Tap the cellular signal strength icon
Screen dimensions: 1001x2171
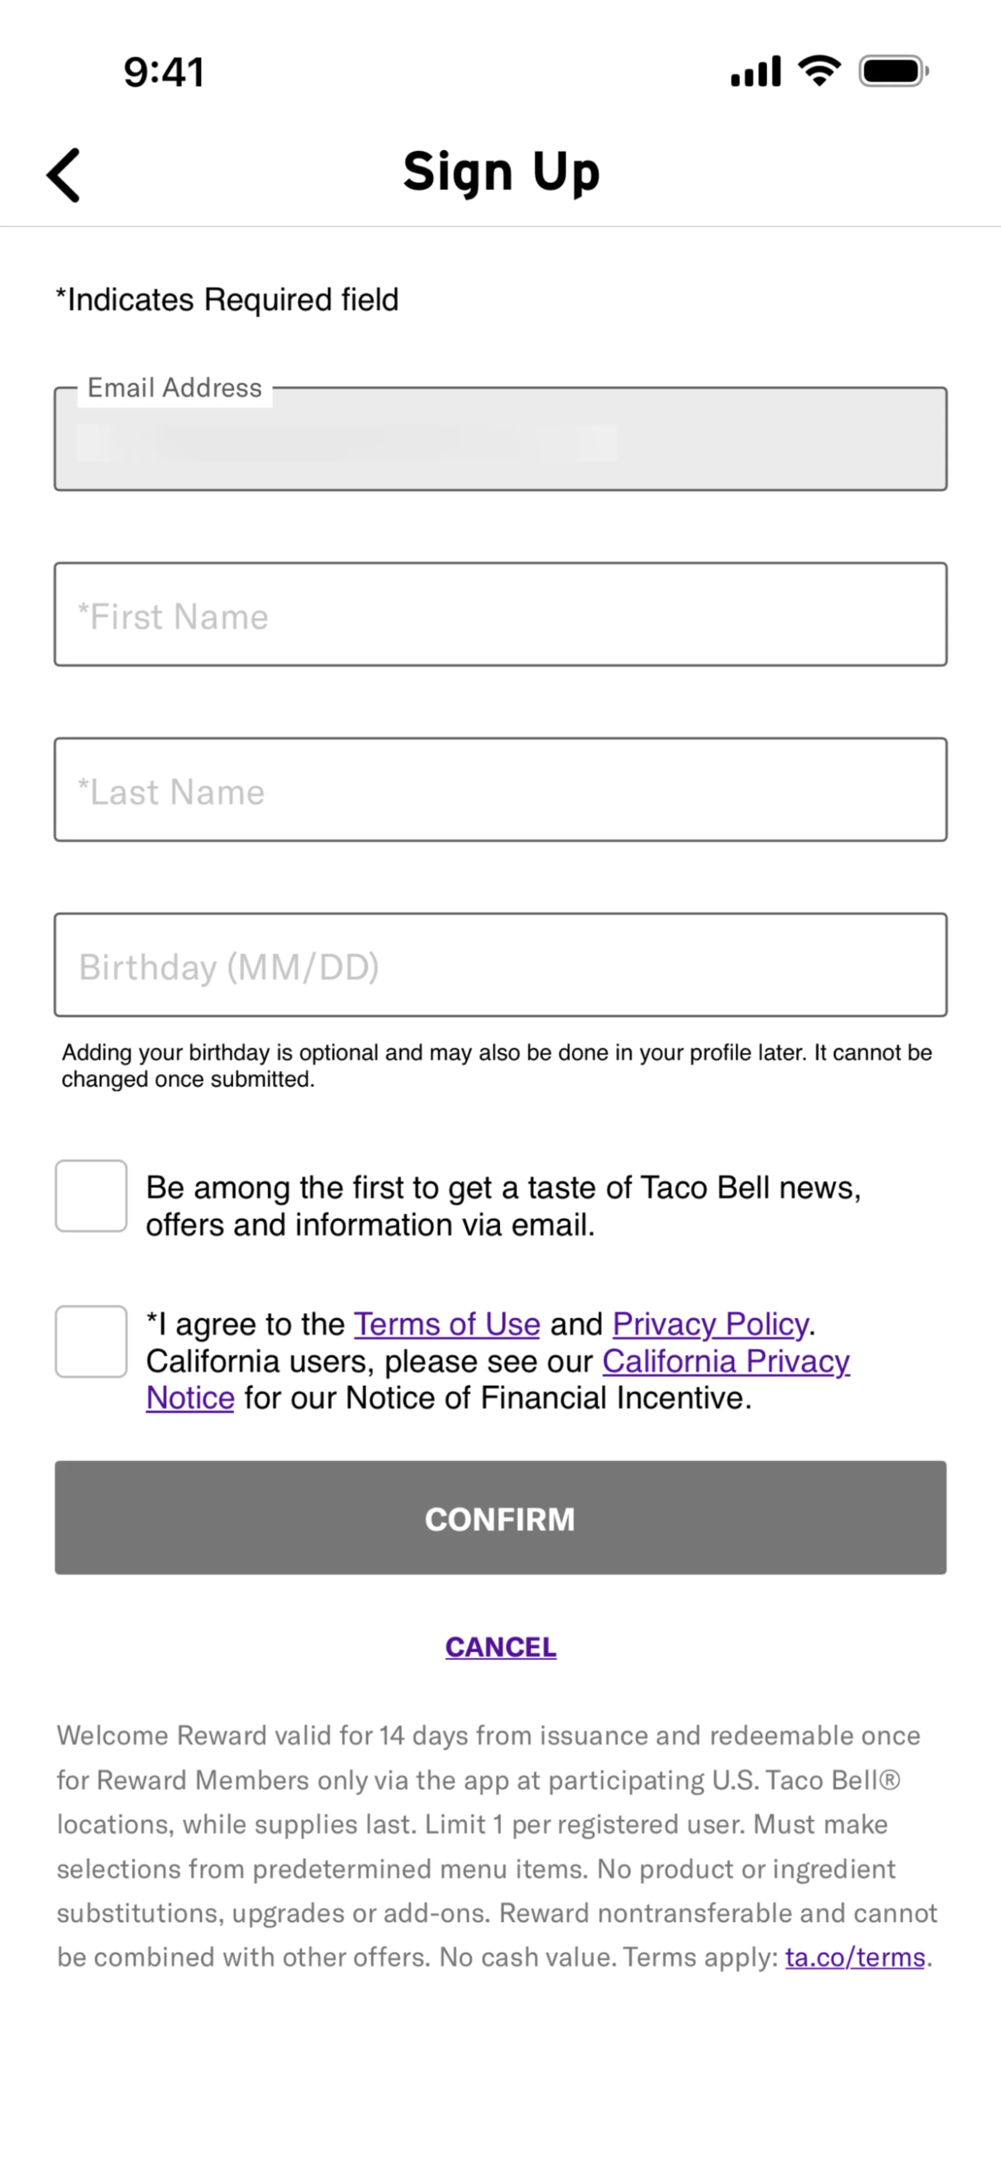[x=755, y=71]
